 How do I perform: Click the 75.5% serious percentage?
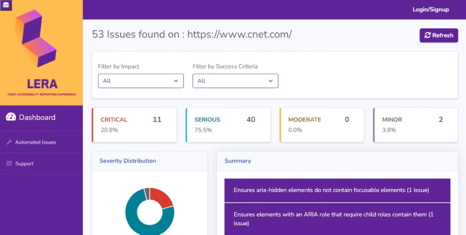tap(203, 130)
